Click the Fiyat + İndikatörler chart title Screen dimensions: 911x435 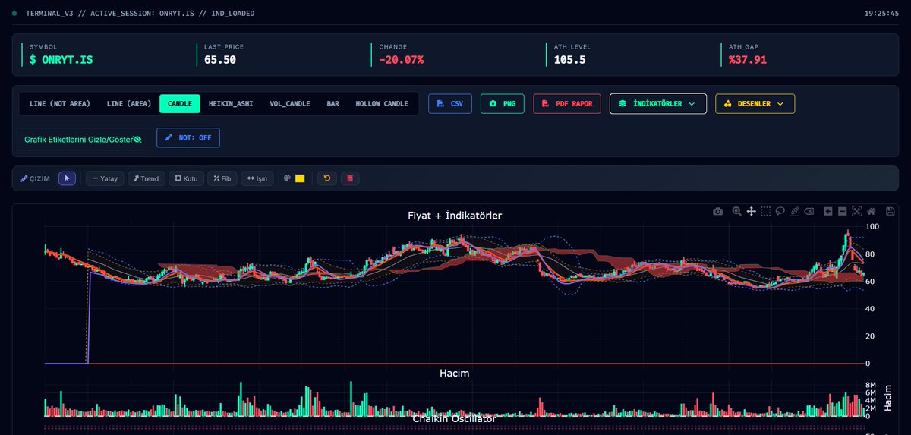455,216
